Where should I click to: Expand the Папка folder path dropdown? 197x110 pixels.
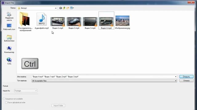point(56,8)
